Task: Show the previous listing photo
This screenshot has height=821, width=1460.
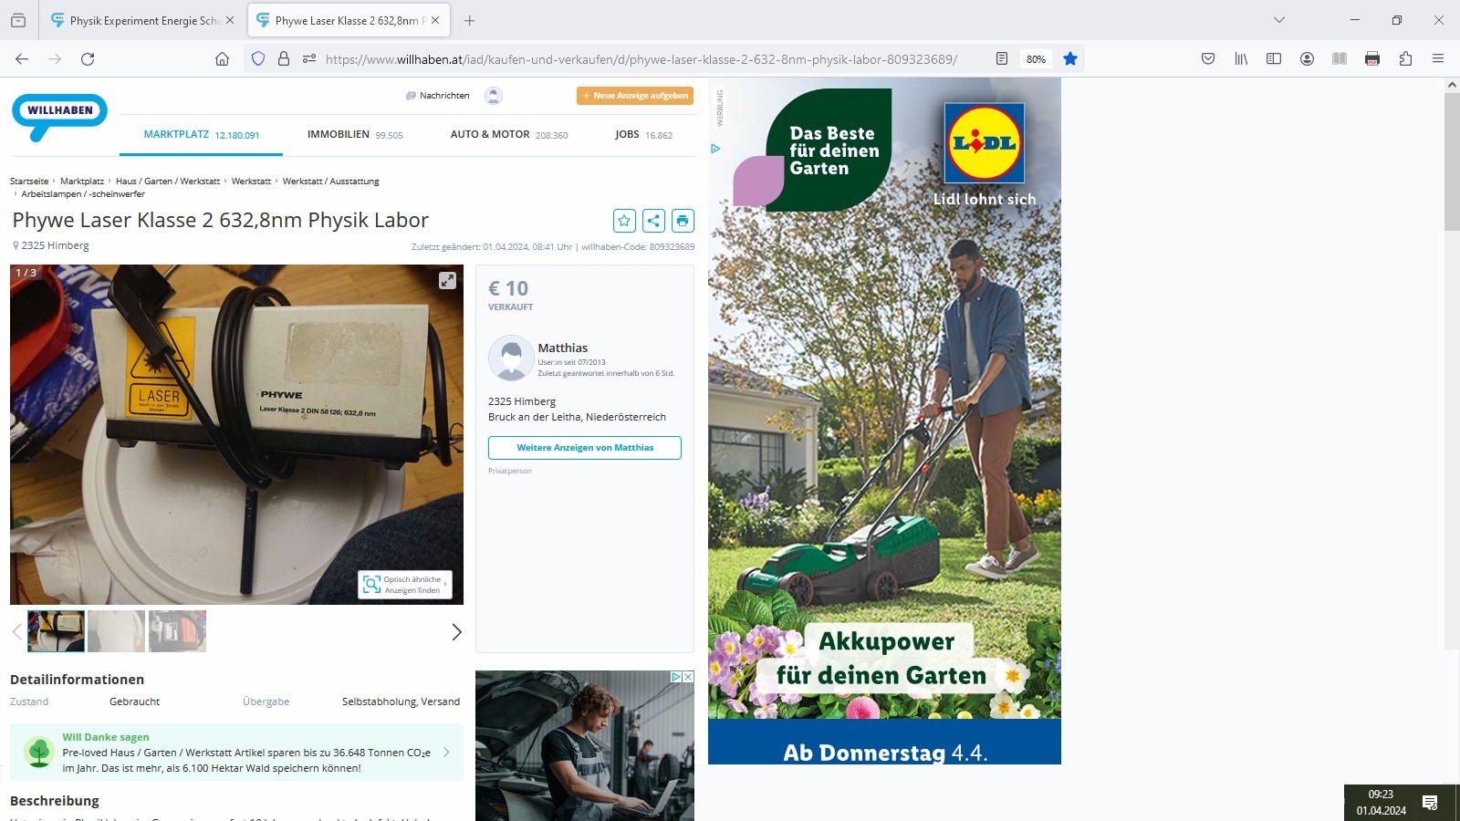Action: pos(16,631)
